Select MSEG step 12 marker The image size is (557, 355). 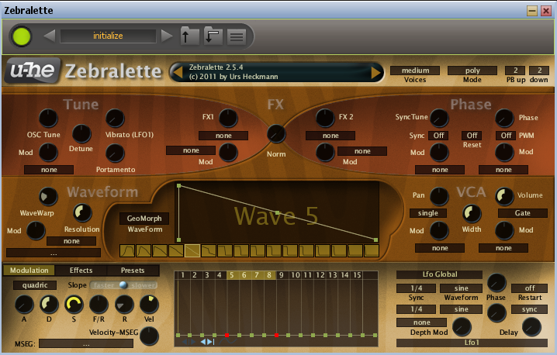[320, 274]
